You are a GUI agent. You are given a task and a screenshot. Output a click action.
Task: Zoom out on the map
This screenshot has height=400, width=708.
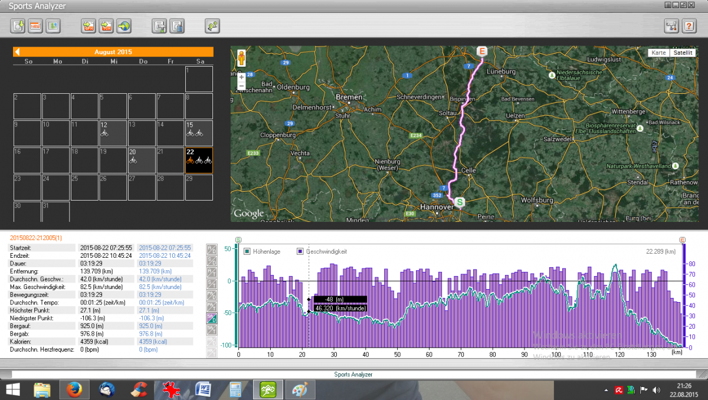point(241,86)
